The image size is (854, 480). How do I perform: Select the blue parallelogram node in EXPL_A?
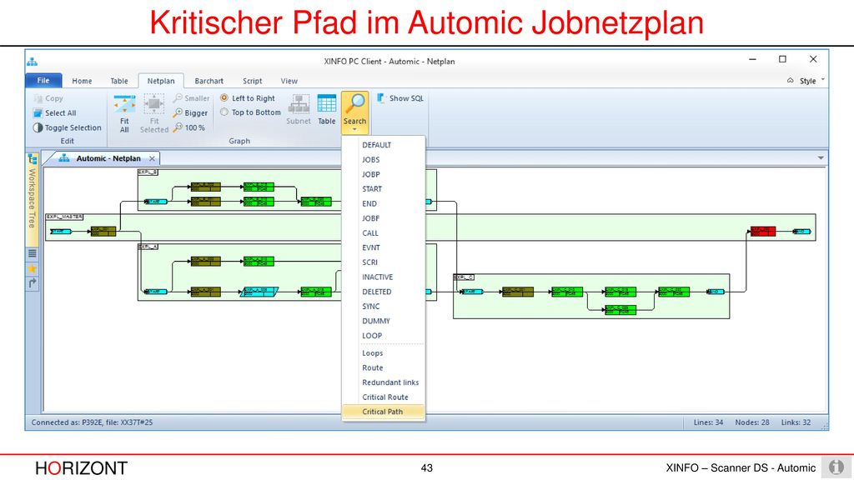click(260, 292)
